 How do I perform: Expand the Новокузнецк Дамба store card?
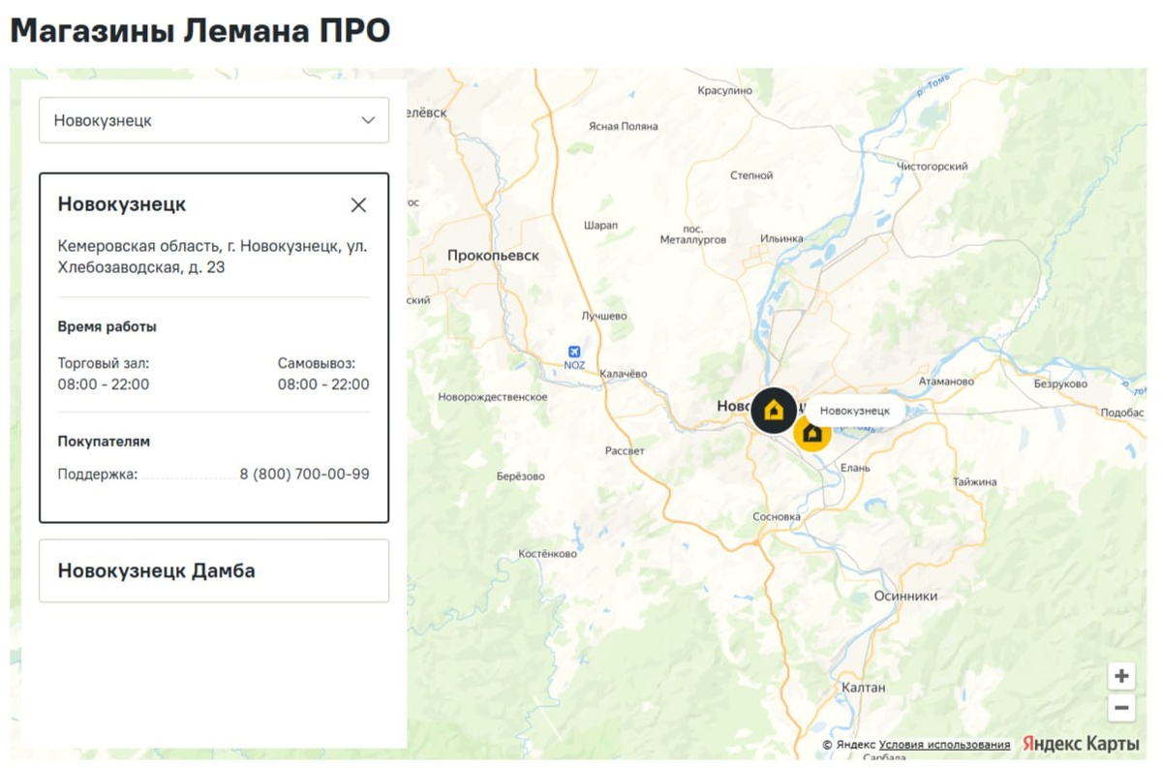(214, 570)
